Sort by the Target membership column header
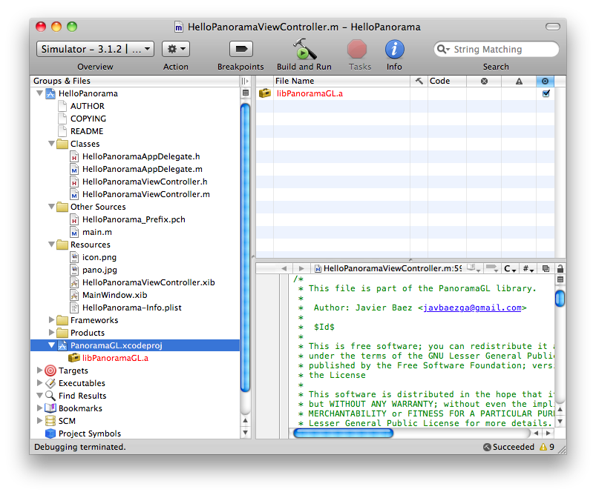 click(x=545, y=81)
